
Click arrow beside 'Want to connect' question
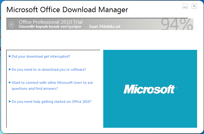[x=10, y=83]
